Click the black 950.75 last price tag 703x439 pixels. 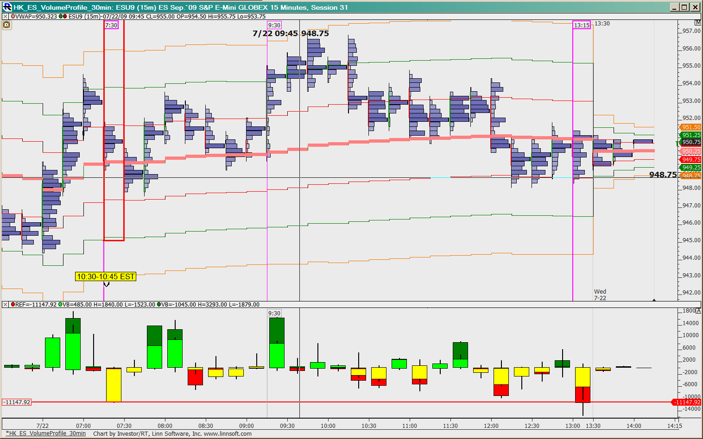[691, 143]
